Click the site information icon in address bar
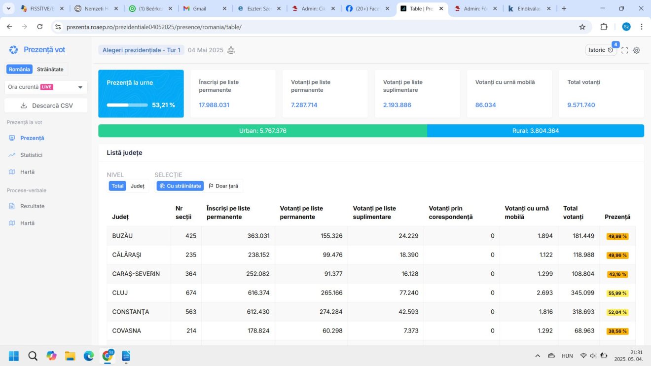The width and height of the screenshot is (651, 366). click(x=58, y=27)
